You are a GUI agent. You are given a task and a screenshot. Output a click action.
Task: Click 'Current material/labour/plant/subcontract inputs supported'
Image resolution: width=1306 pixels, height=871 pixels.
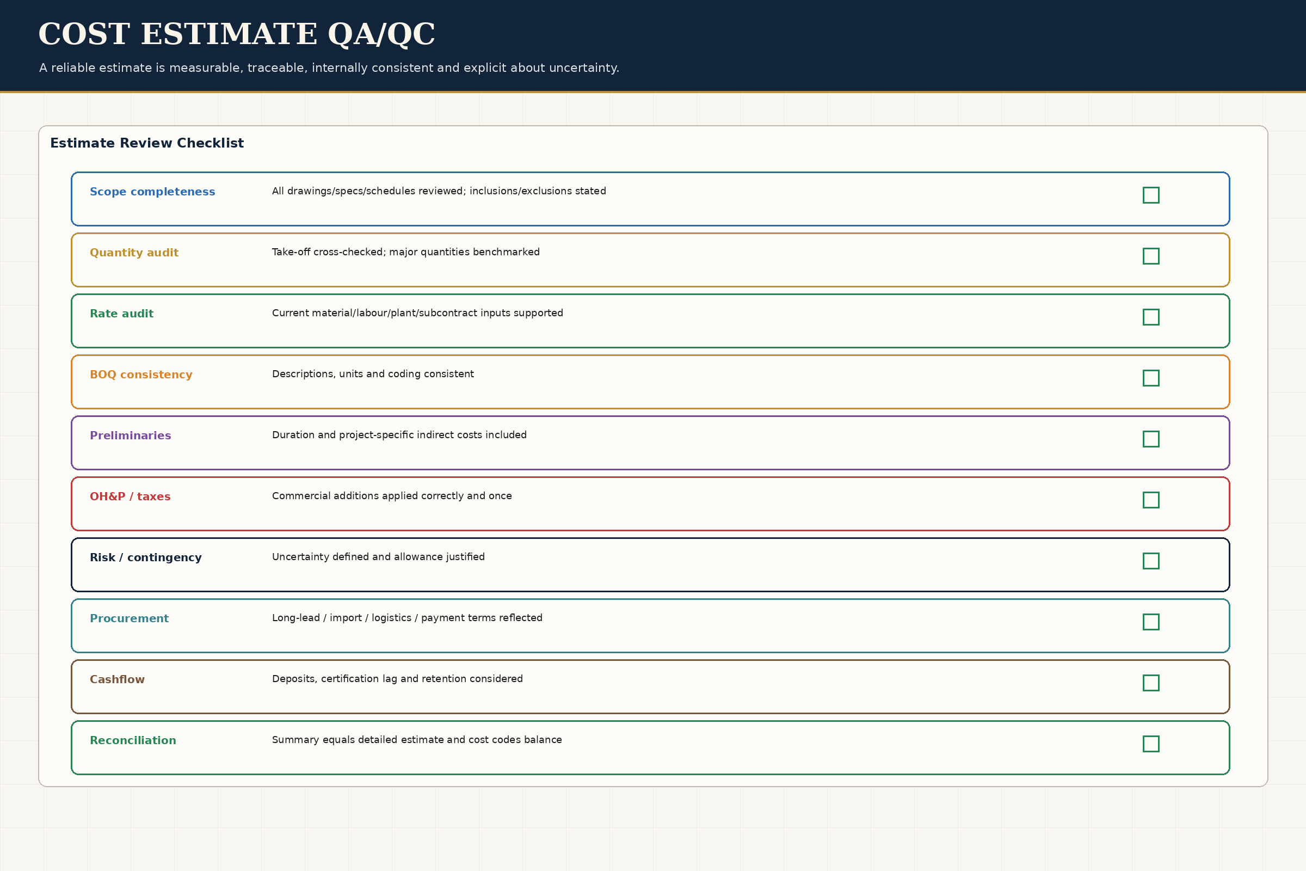(417, 314)
